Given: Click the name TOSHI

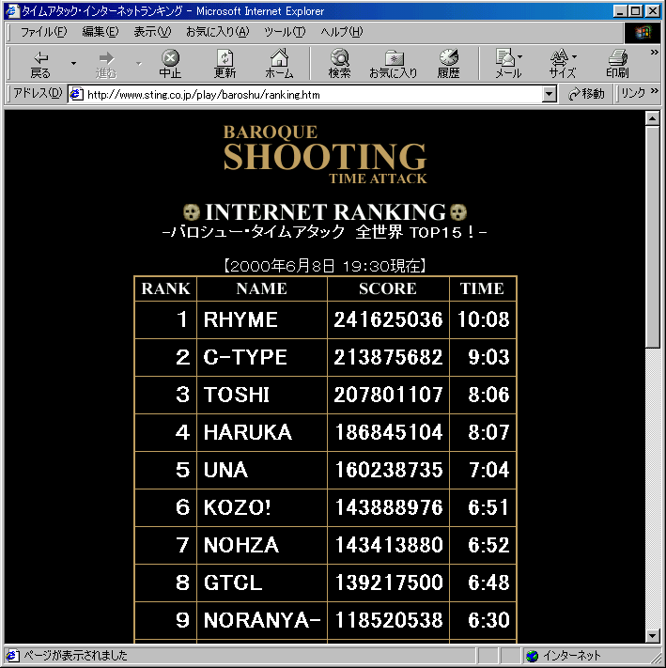Looking at the screenshot, I should click(x=237, y=395).
